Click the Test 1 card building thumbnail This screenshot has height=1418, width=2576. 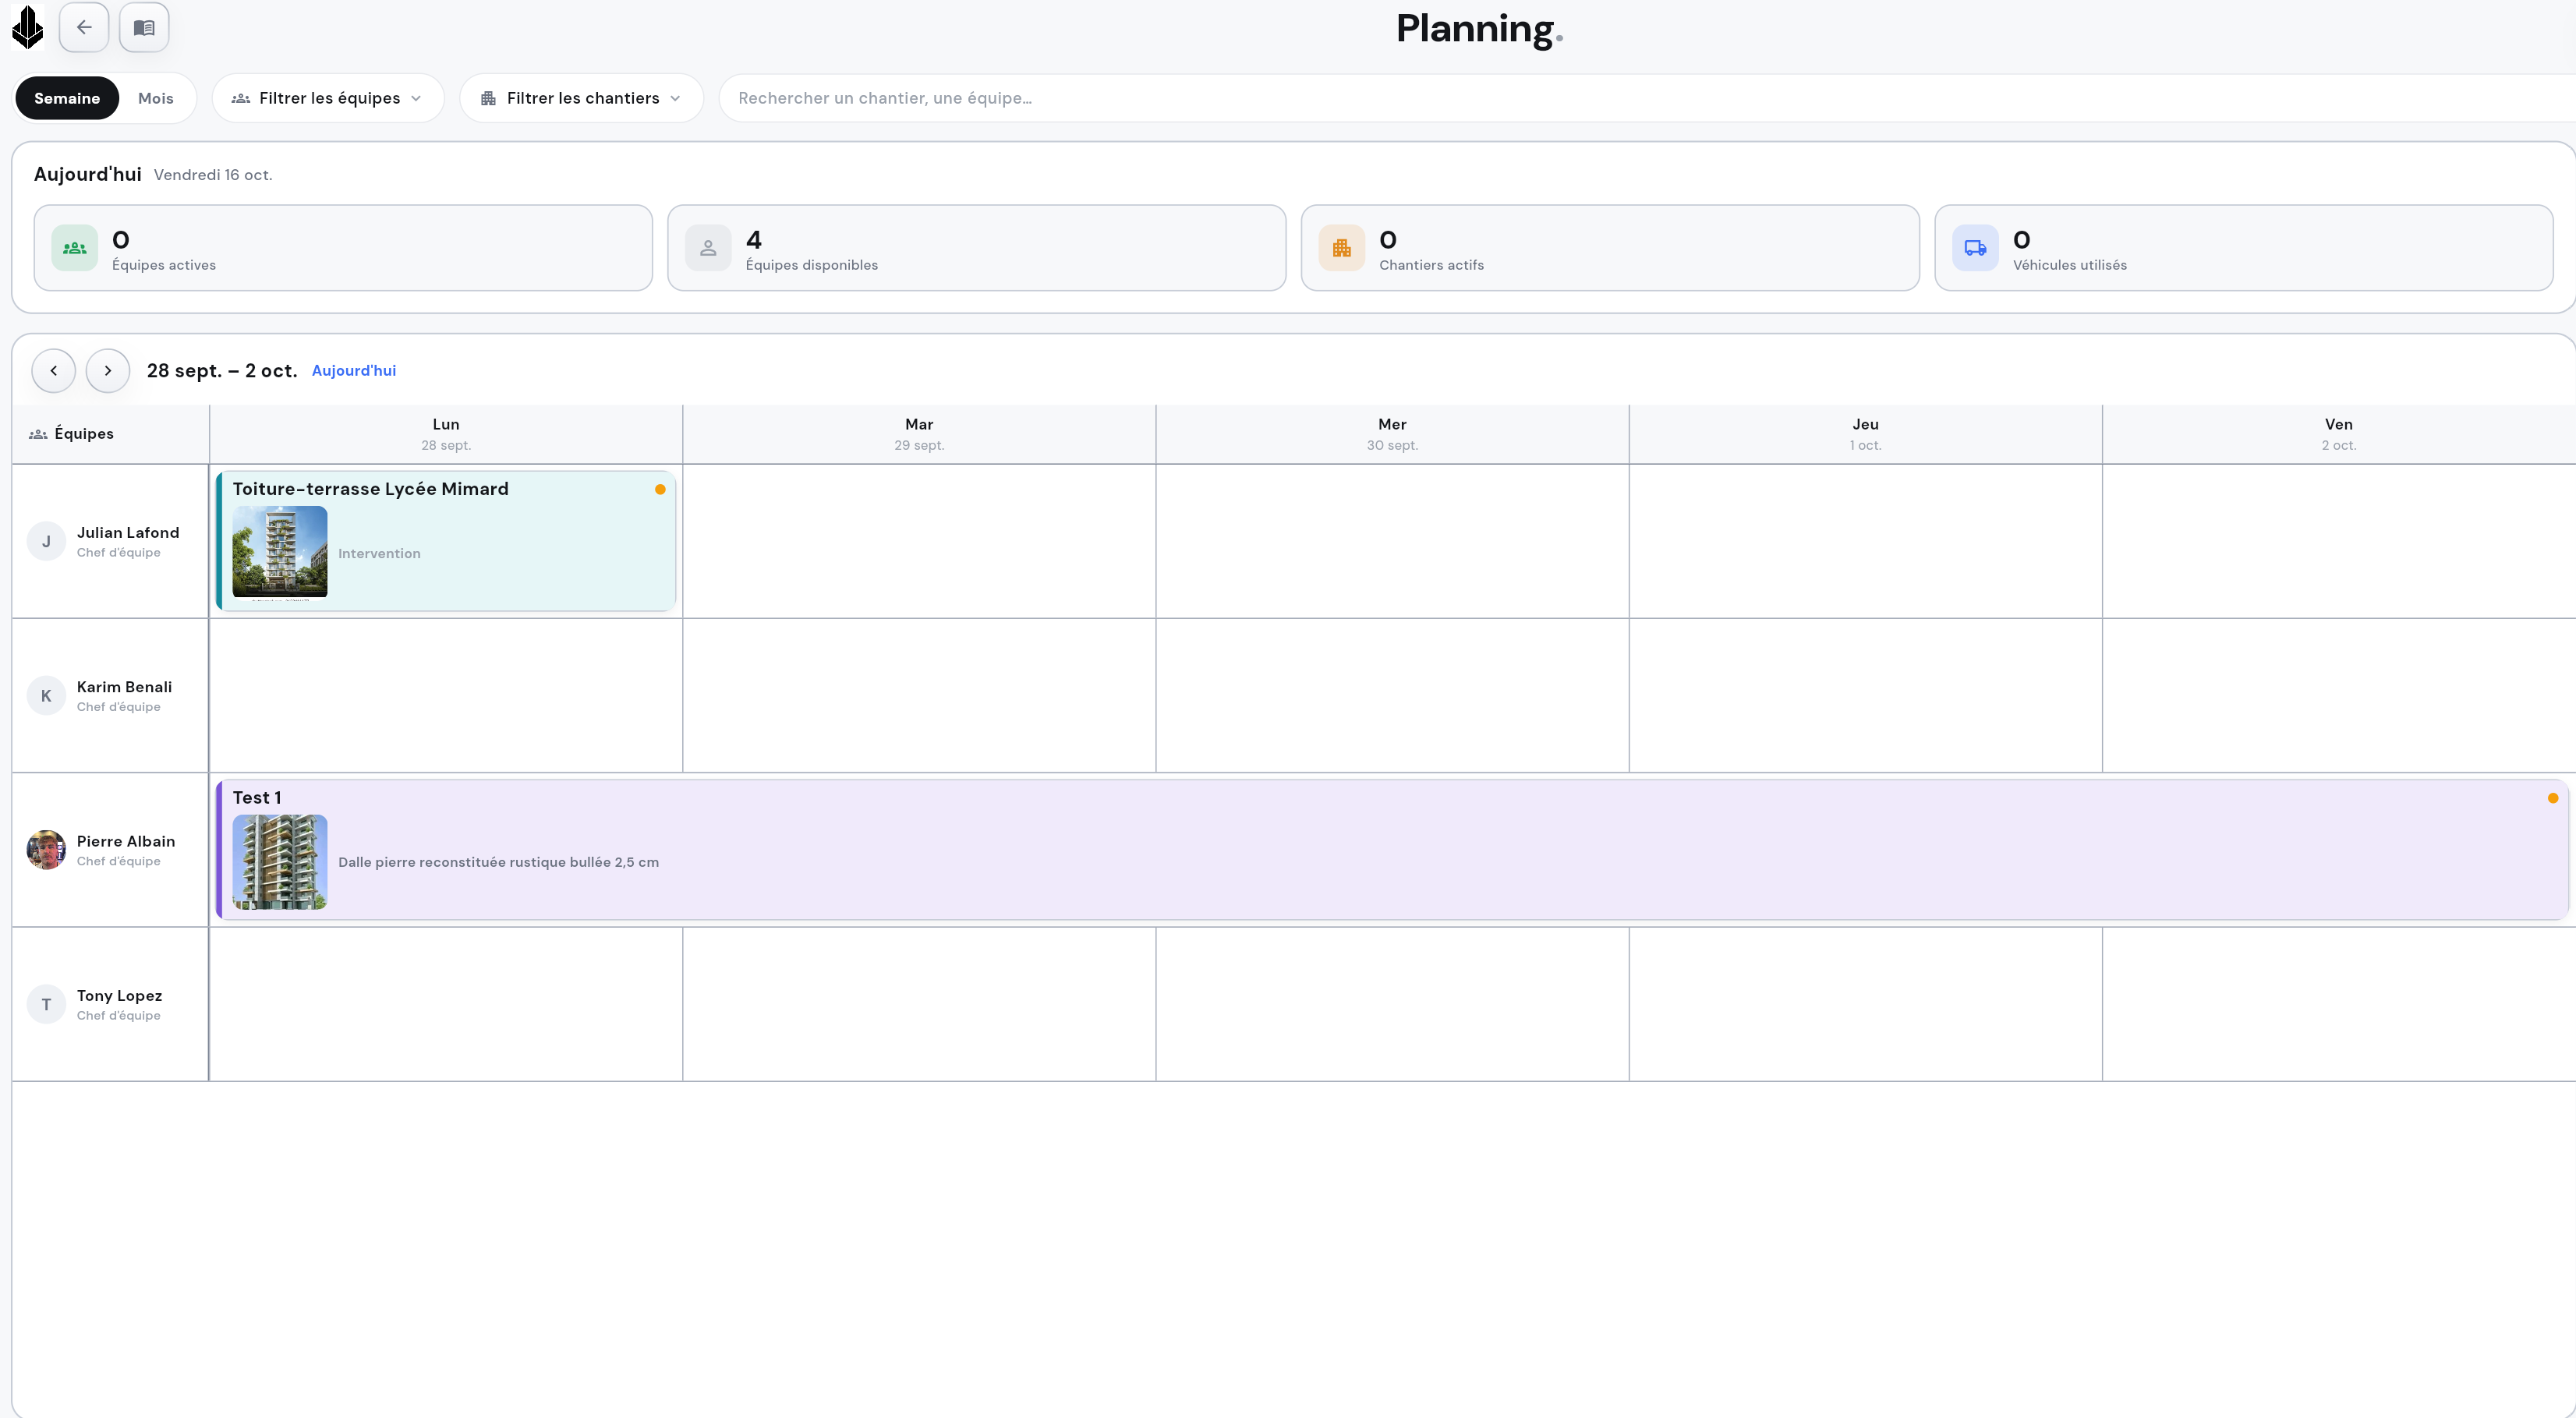pos(280,862)
